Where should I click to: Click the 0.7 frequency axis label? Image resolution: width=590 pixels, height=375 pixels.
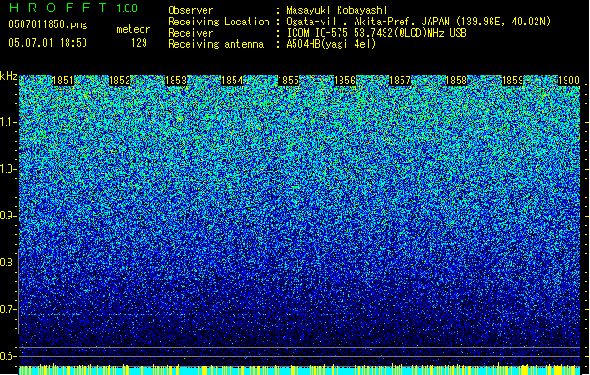[8, 309]
